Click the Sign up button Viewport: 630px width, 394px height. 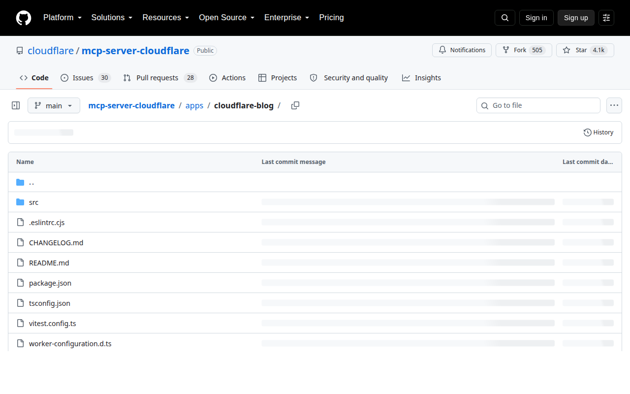click(576, 18)
